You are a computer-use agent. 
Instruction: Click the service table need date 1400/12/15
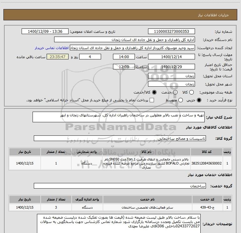click(25, 207)
